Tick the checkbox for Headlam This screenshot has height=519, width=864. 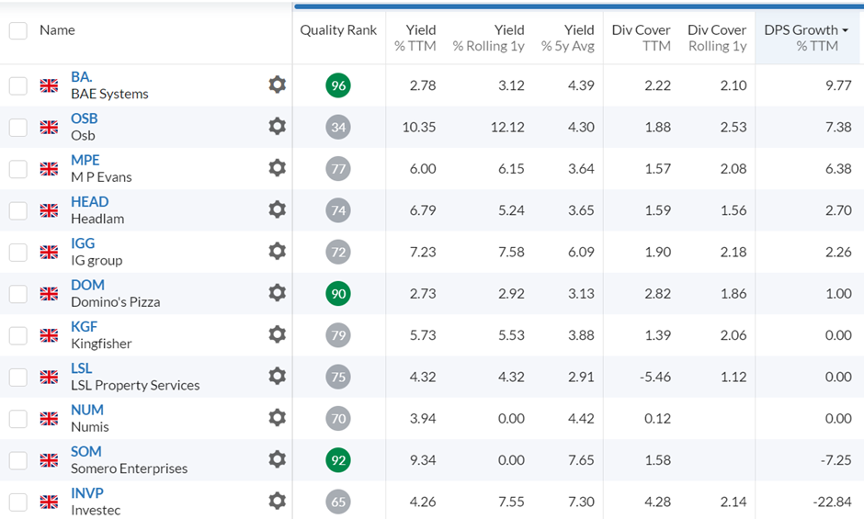[18, 210]
